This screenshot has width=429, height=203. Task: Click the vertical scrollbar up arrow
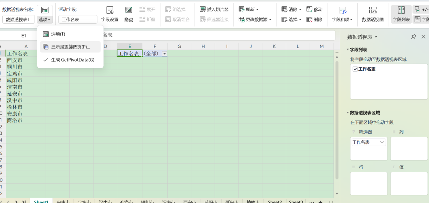click(337, 58)
